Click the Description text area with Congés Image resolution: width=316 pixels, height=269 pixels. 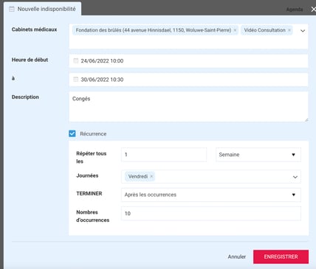(x=188, y=107)
